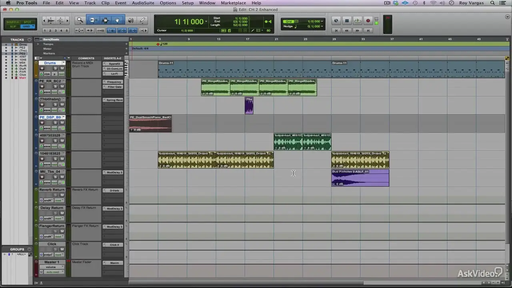
Task: Select Mst1 in the tracks list
Action: pyautogui.click(x=23, y=78)
